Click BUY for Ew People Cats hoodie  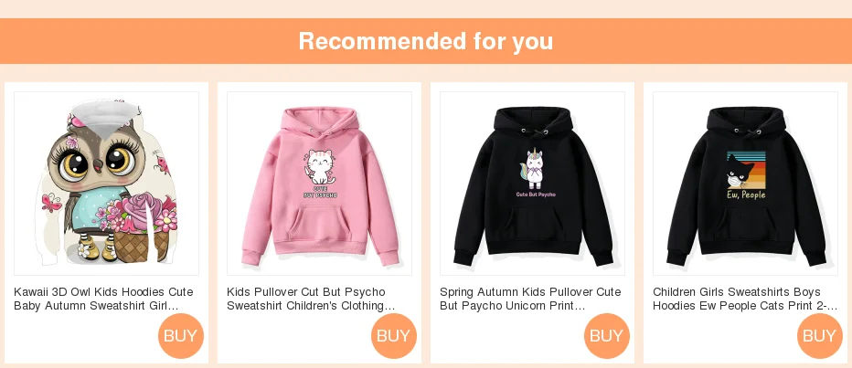[820, 336]
